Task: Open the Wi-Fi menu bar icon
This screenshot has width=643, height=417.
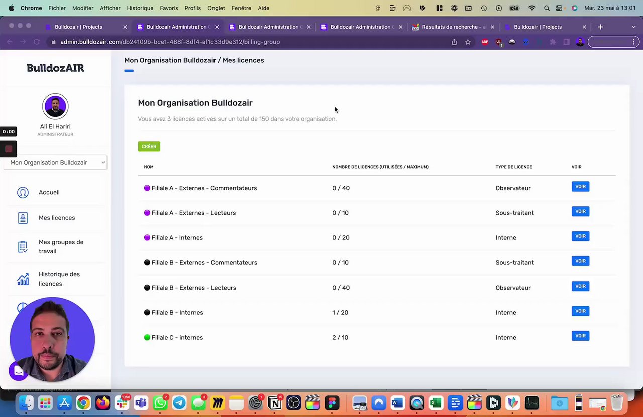Action: point(532,8)
